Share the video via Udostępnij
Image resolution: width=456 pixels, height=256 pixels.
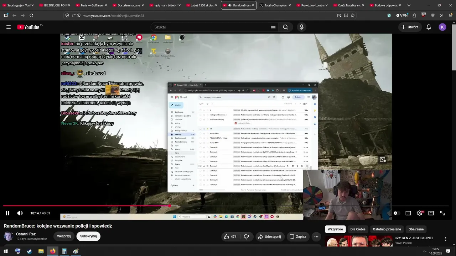pyautogui.click(x=269, y=236)
